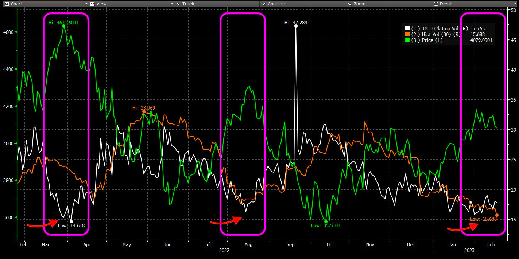This screenshot has width=519, height=259.
Task: Click the Low 3577.03 price marker
Action: (326, 221)
